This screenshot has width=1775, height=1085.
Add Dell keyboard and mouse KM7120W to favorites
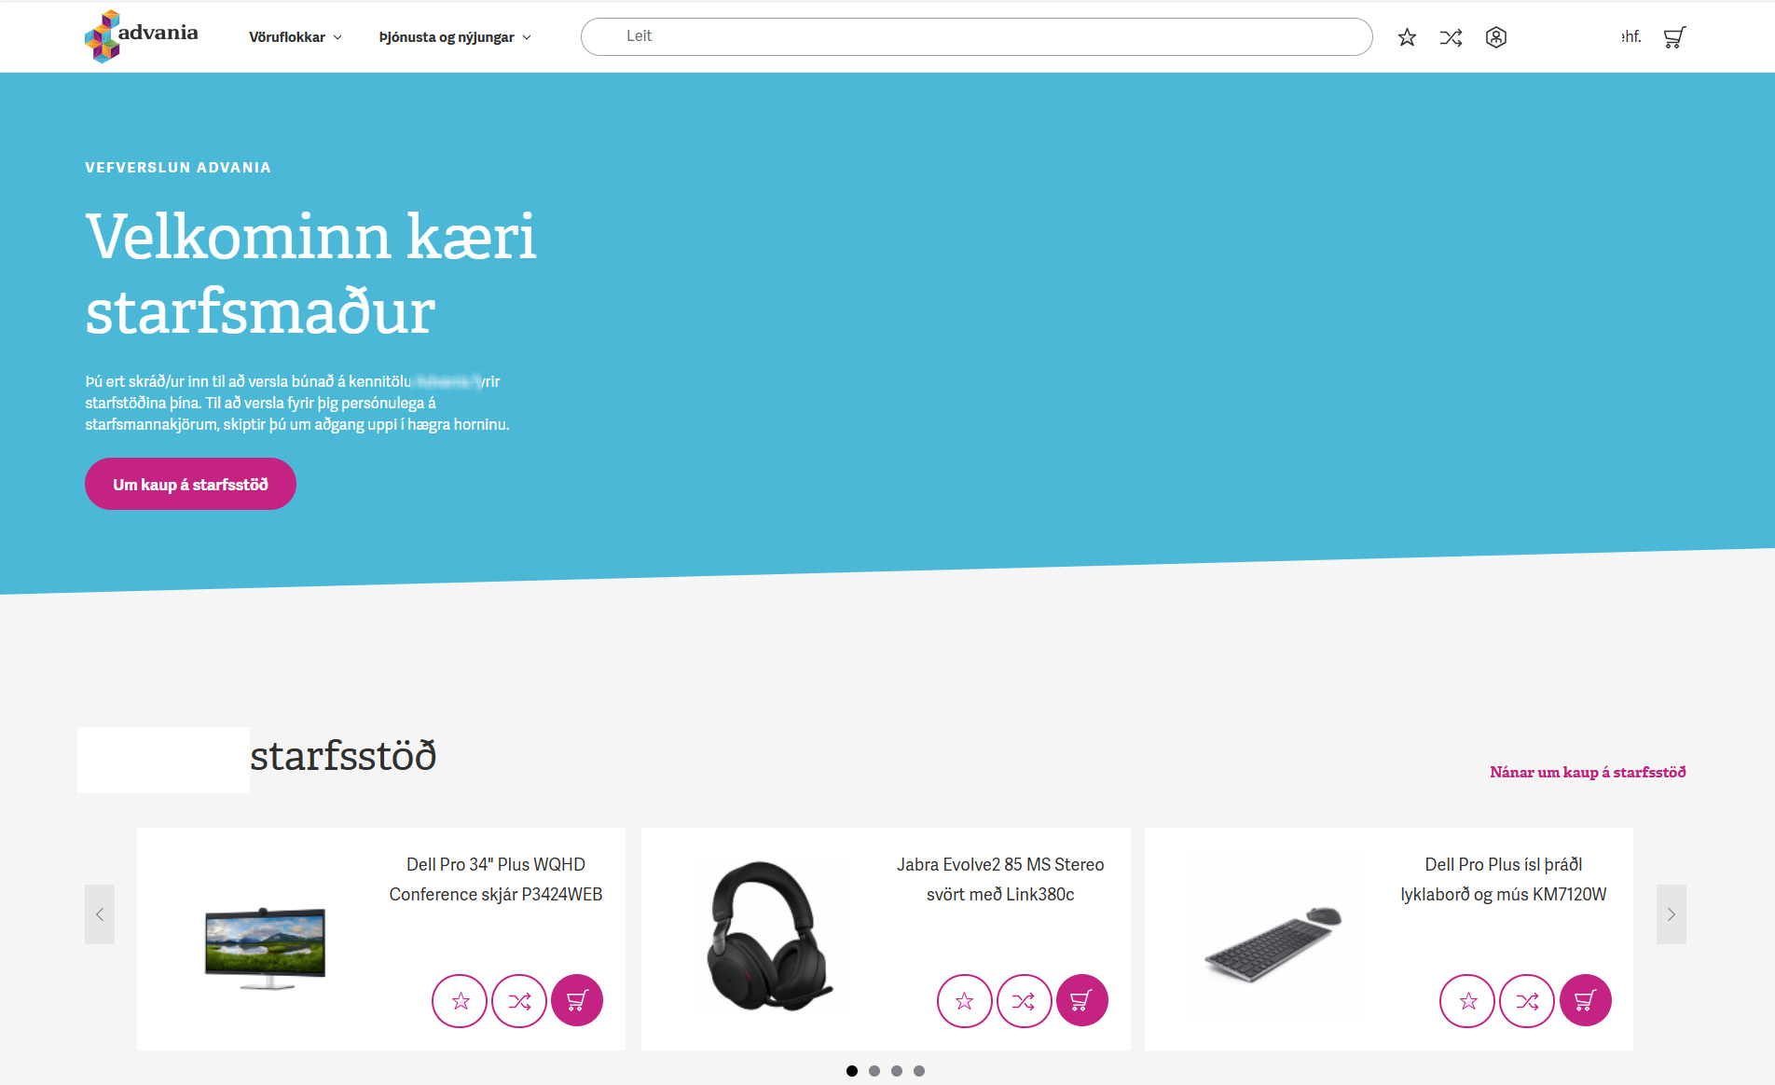[1467, 1001]
